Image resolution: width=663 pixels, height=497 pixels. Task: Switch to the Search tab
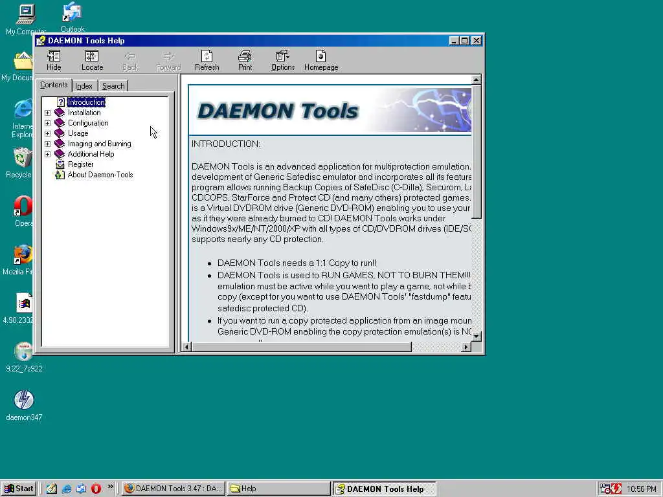tap(113, 86)
